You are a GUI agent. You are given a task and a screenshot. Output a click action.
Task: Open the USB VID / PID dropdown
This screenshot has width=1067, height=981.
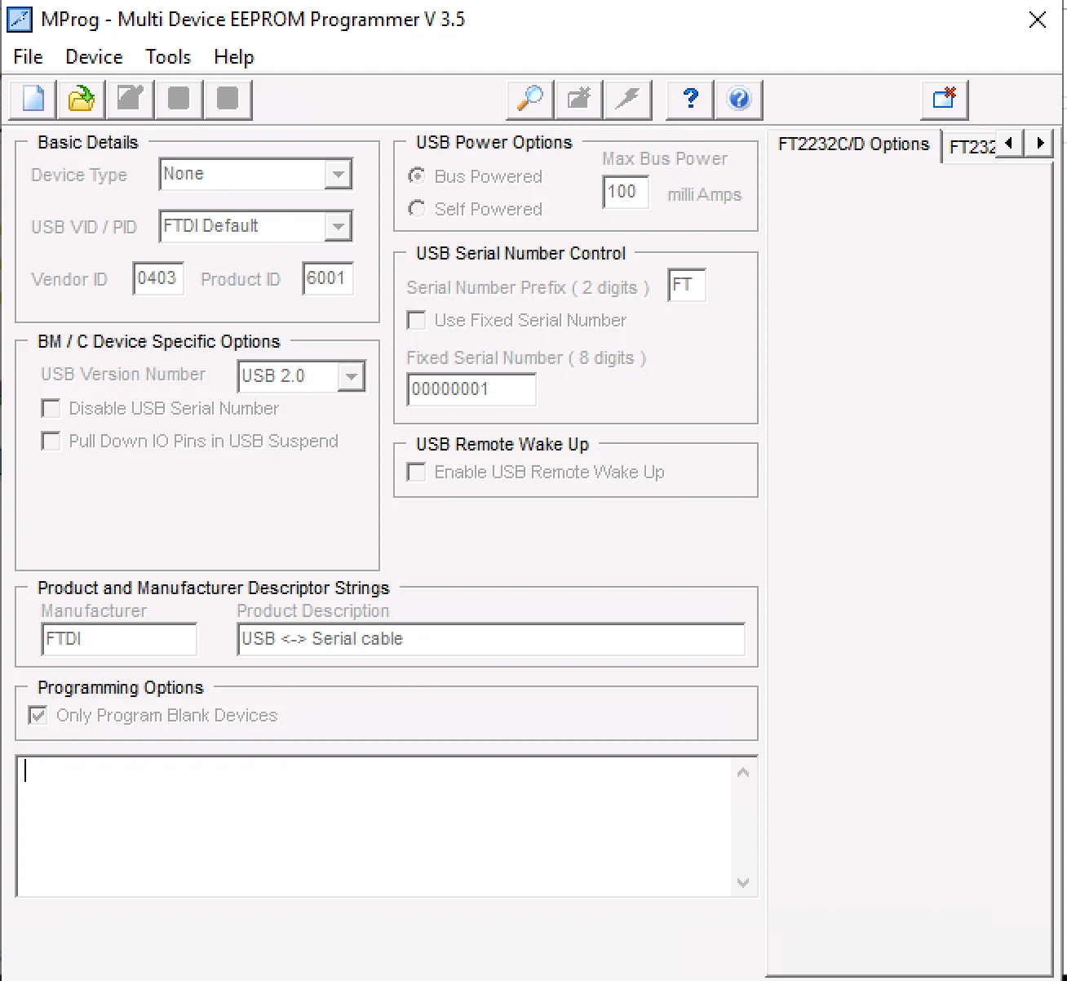[x=338, y=227]
